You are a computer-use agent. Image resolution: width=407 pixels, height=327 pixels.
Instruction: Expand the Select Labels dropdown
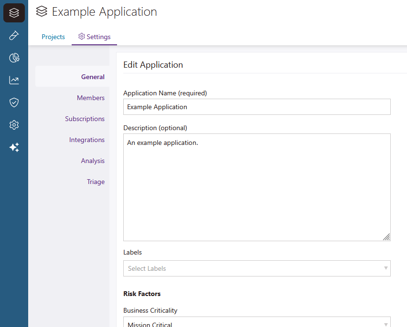click(x=257, y=268)
